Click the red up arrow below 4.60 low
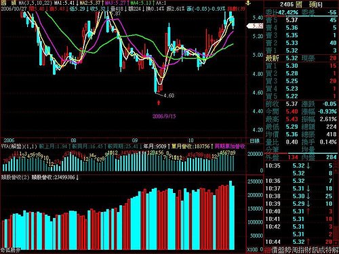 pos(159,103)
